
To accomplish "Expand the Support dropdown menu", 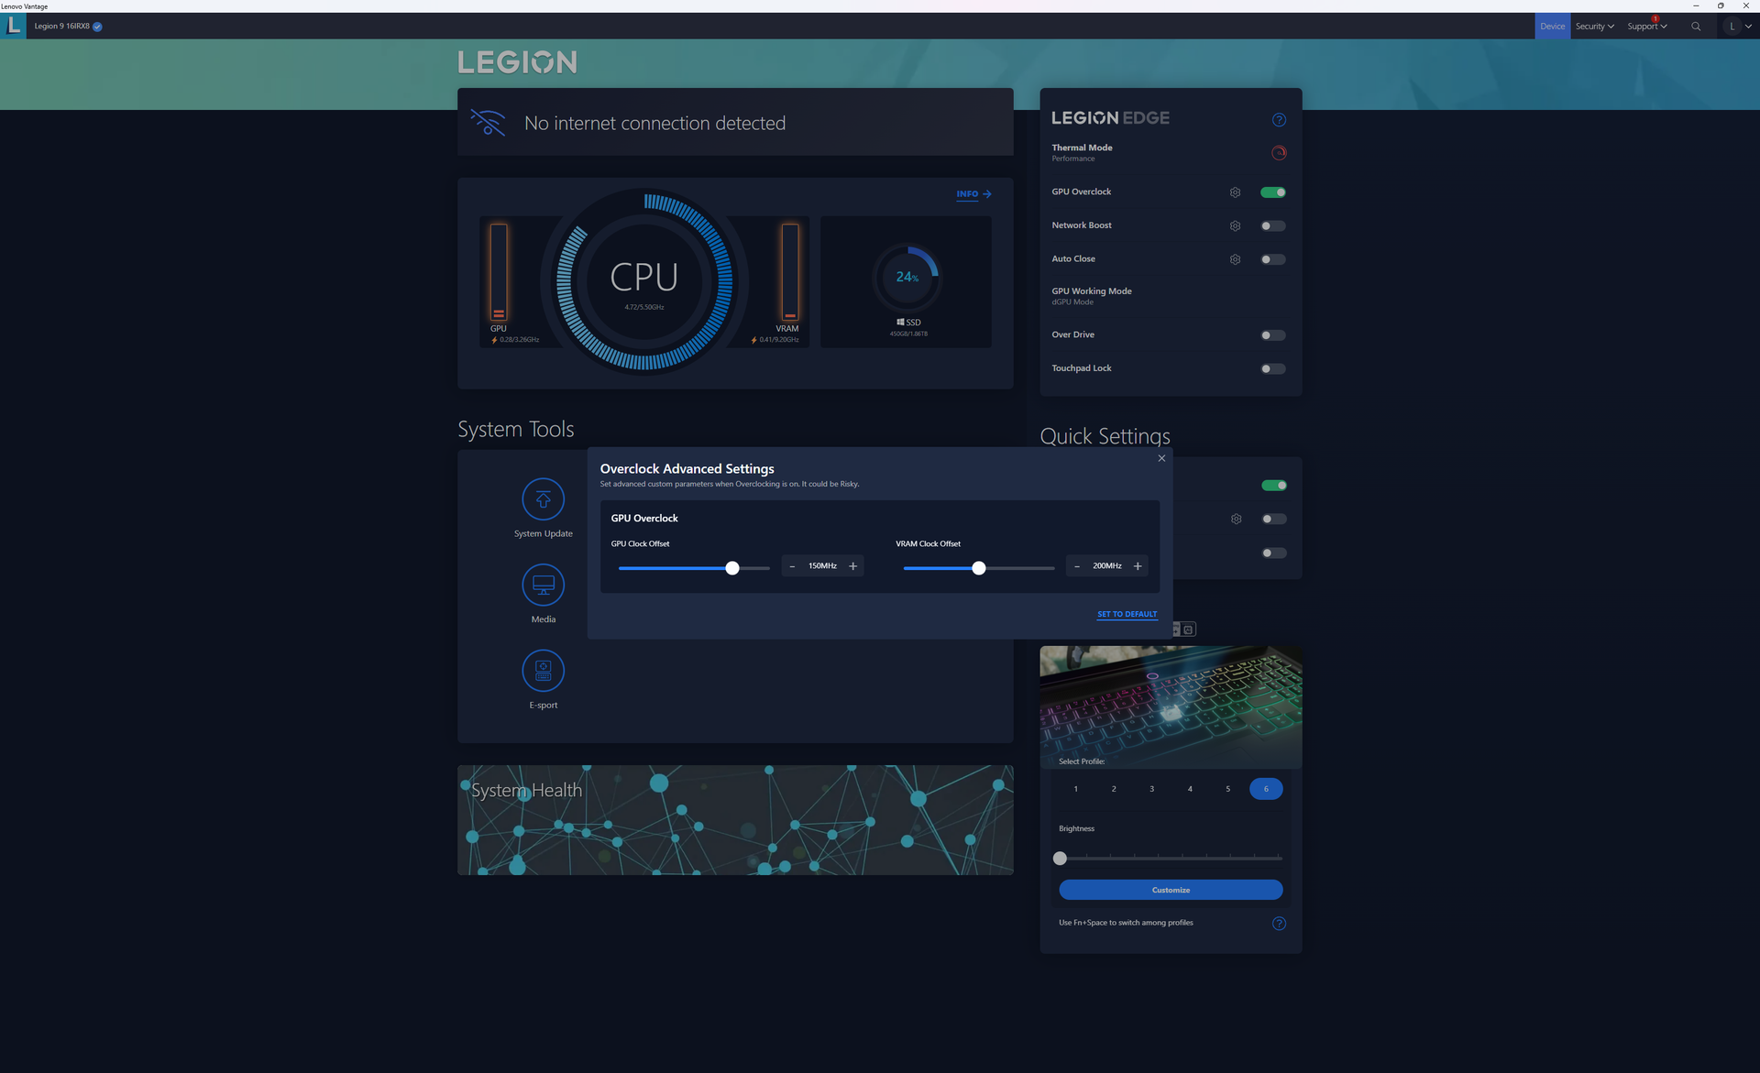I will (1646, 27).
